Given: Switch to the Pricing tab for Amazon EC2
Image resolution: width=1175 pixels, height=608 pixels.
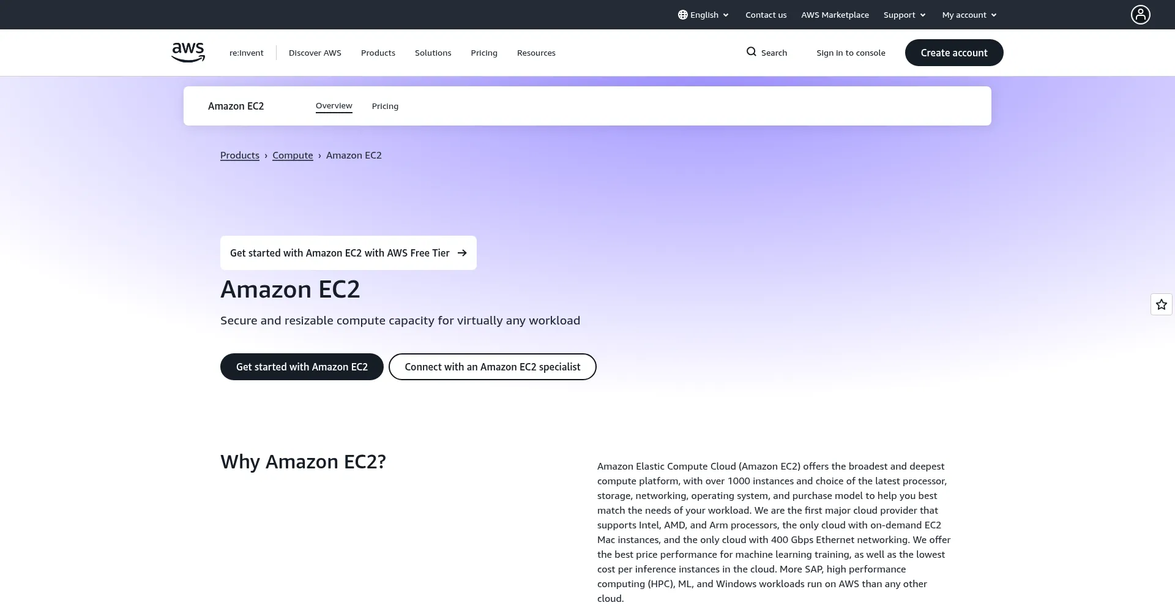Looking at the screenshot, I should 385,105.
